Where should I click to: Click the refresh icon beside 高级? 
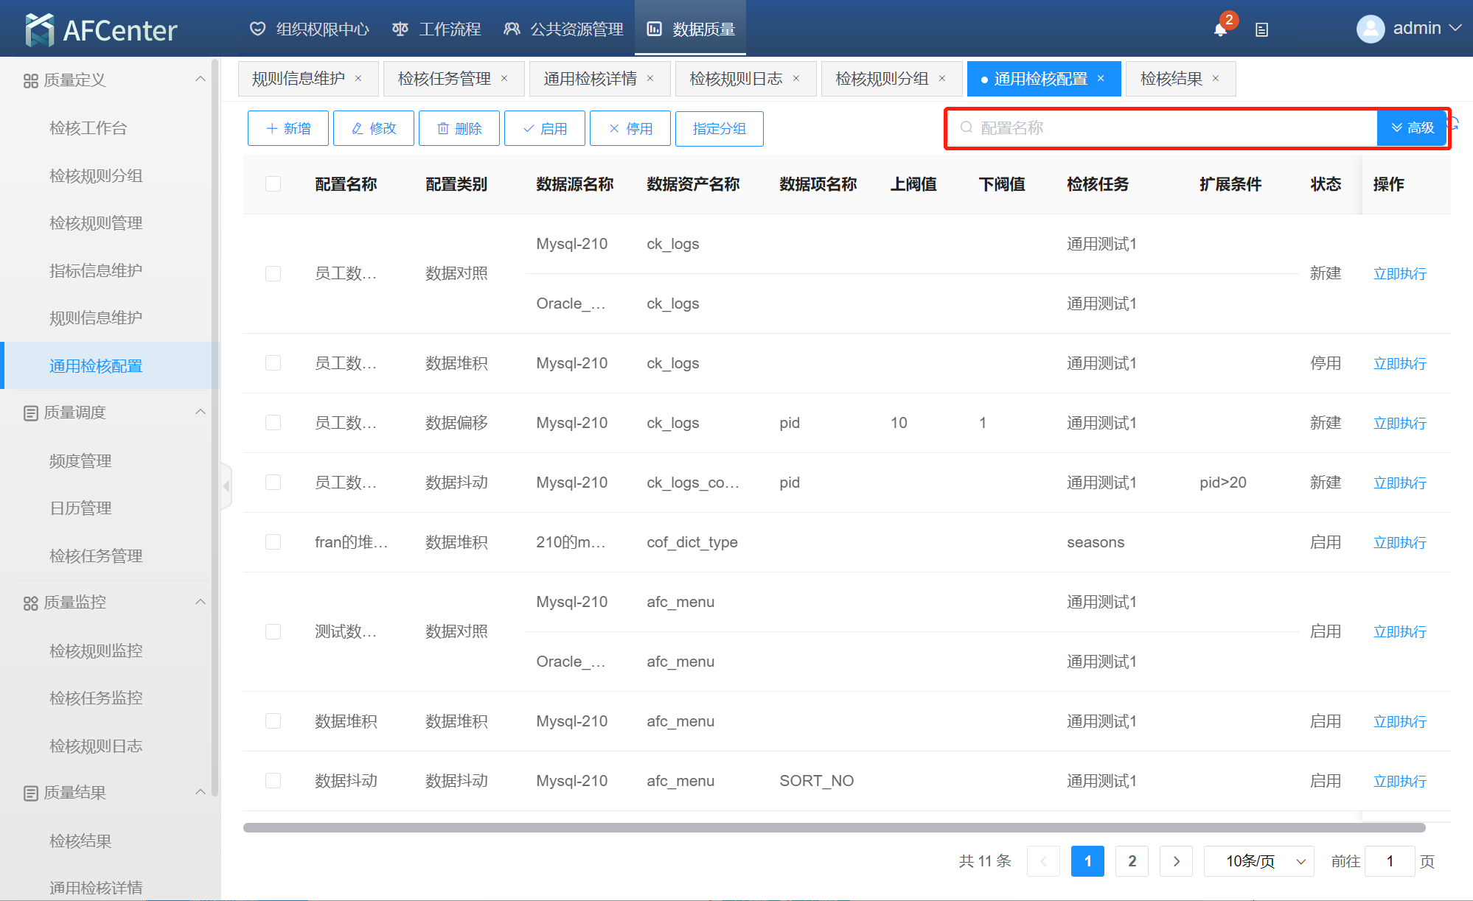1455,124
